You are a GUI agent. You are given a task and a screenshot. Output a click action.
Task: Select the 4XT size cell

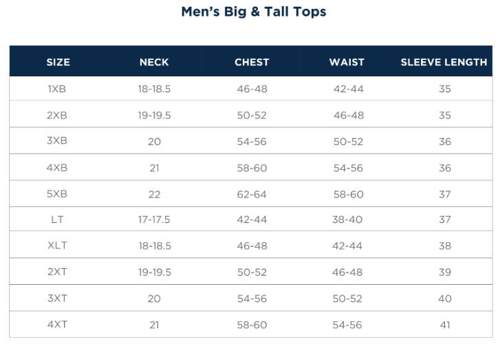57,325
